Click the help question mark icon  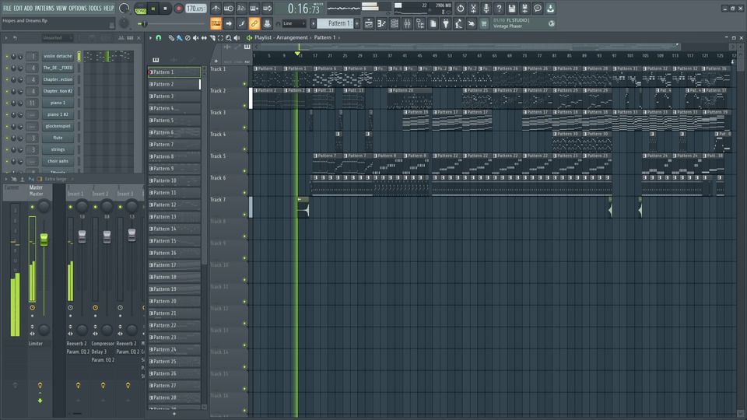(500, 9)
